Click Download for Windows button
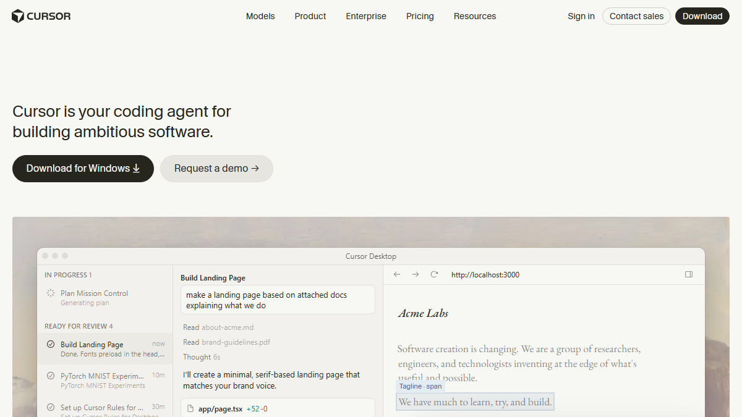This screenshot has width=742, height=417. [83, 169]
